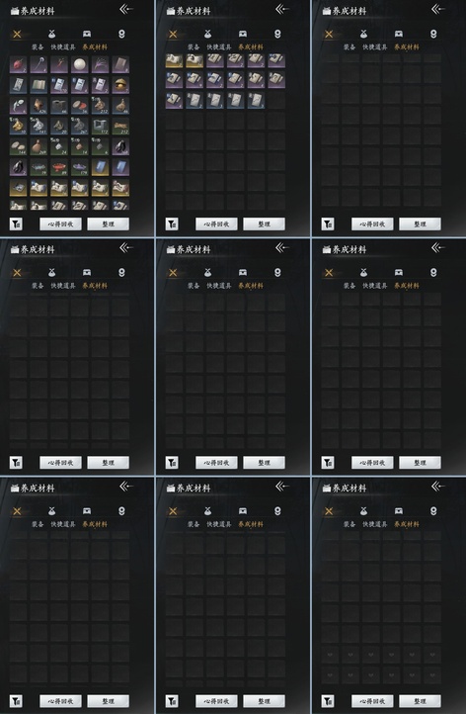Open filter icon in scrolls-only panel

click(172, 223)
